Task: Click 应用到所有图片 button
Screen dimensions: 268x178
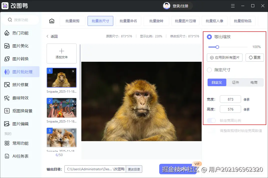Action: (x=225, y=58)
